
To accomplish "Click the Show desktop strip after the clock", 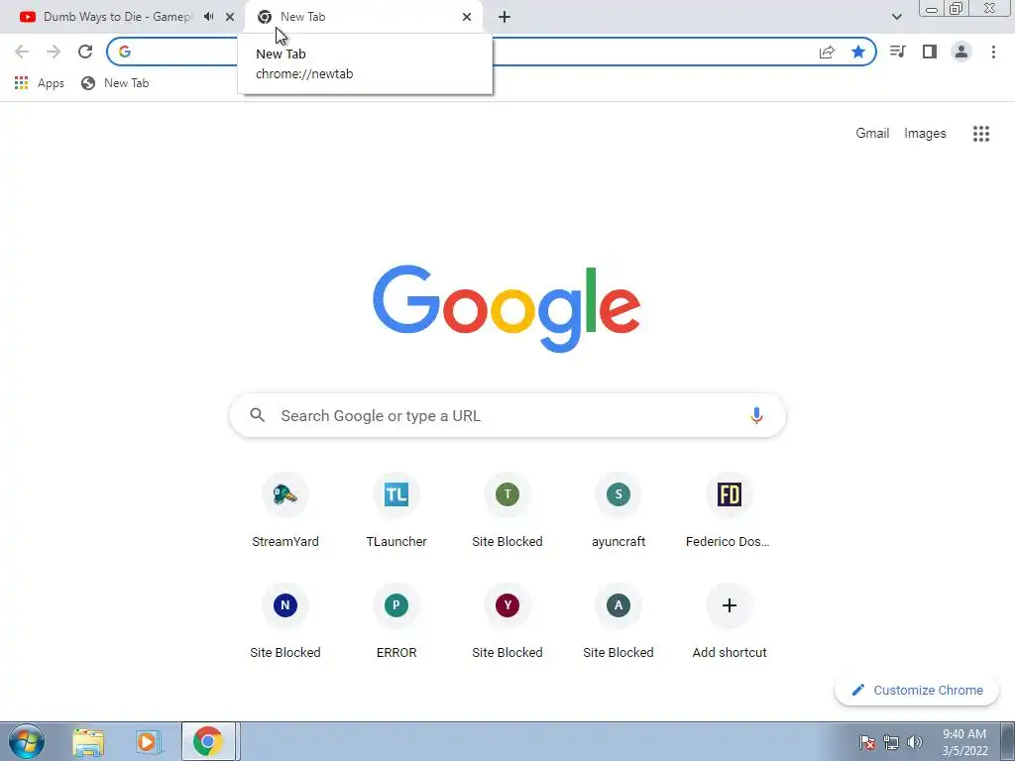I will (x=1008, y=741).
